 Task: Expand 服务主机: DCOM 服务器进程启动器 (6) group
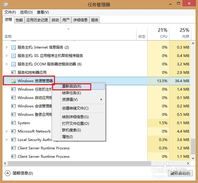tap(7, 64)
